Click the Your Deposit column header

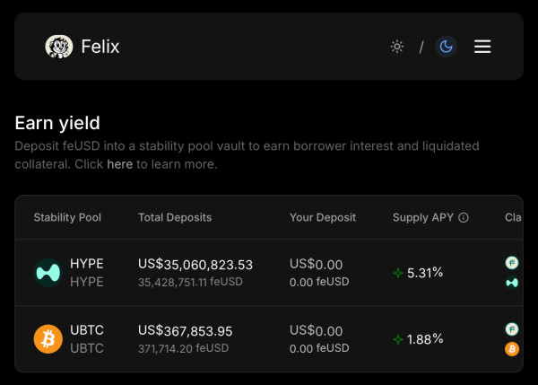pos(323,217)
